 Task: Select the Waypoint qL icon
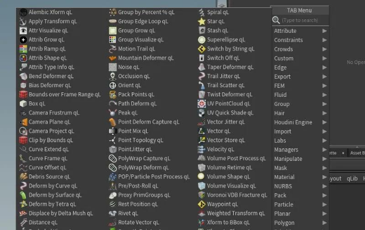201,204
